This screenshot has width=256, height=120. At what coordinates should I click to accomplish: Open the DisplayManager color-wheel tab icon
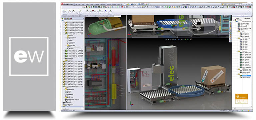tap(71, 19)
